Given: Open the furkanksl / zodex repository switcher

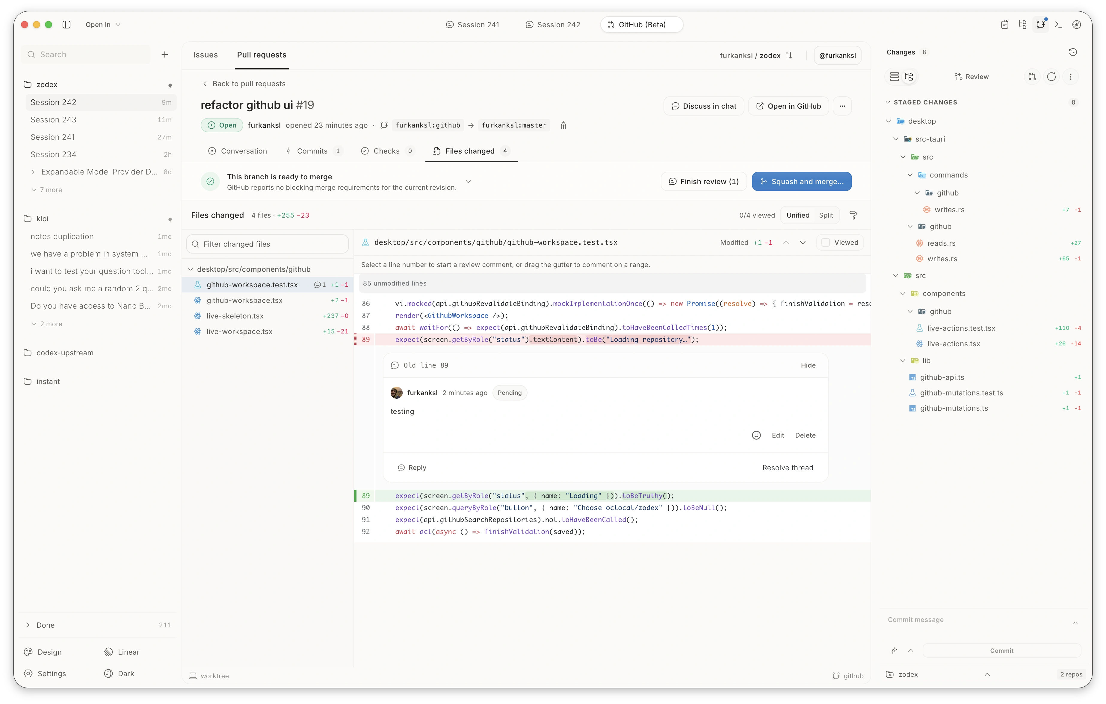Looking at the screenshot, I should click(x=756, y=55).
